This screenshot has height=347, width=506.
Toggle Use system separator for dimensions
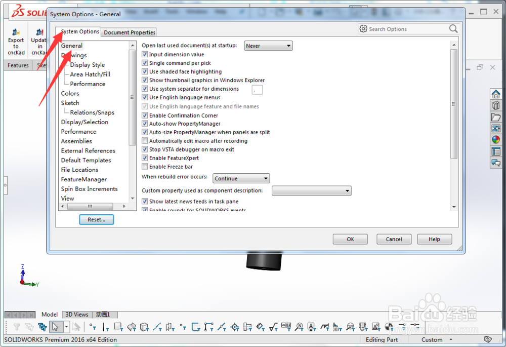point(145,89)
